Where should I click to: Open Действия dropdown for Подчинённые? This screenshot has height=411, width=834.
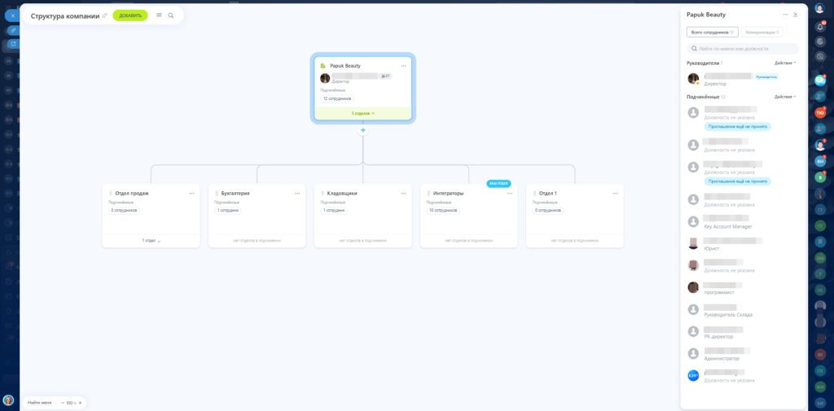tap(785, 97)
